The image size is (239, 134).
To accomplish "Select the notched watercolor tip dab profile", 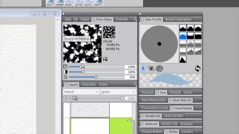I will [190, 36].
